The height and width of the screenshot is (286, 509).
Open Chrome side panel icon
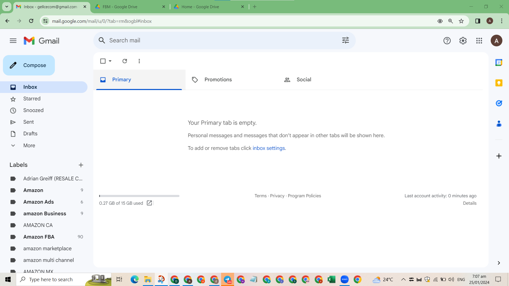[478, 21]
